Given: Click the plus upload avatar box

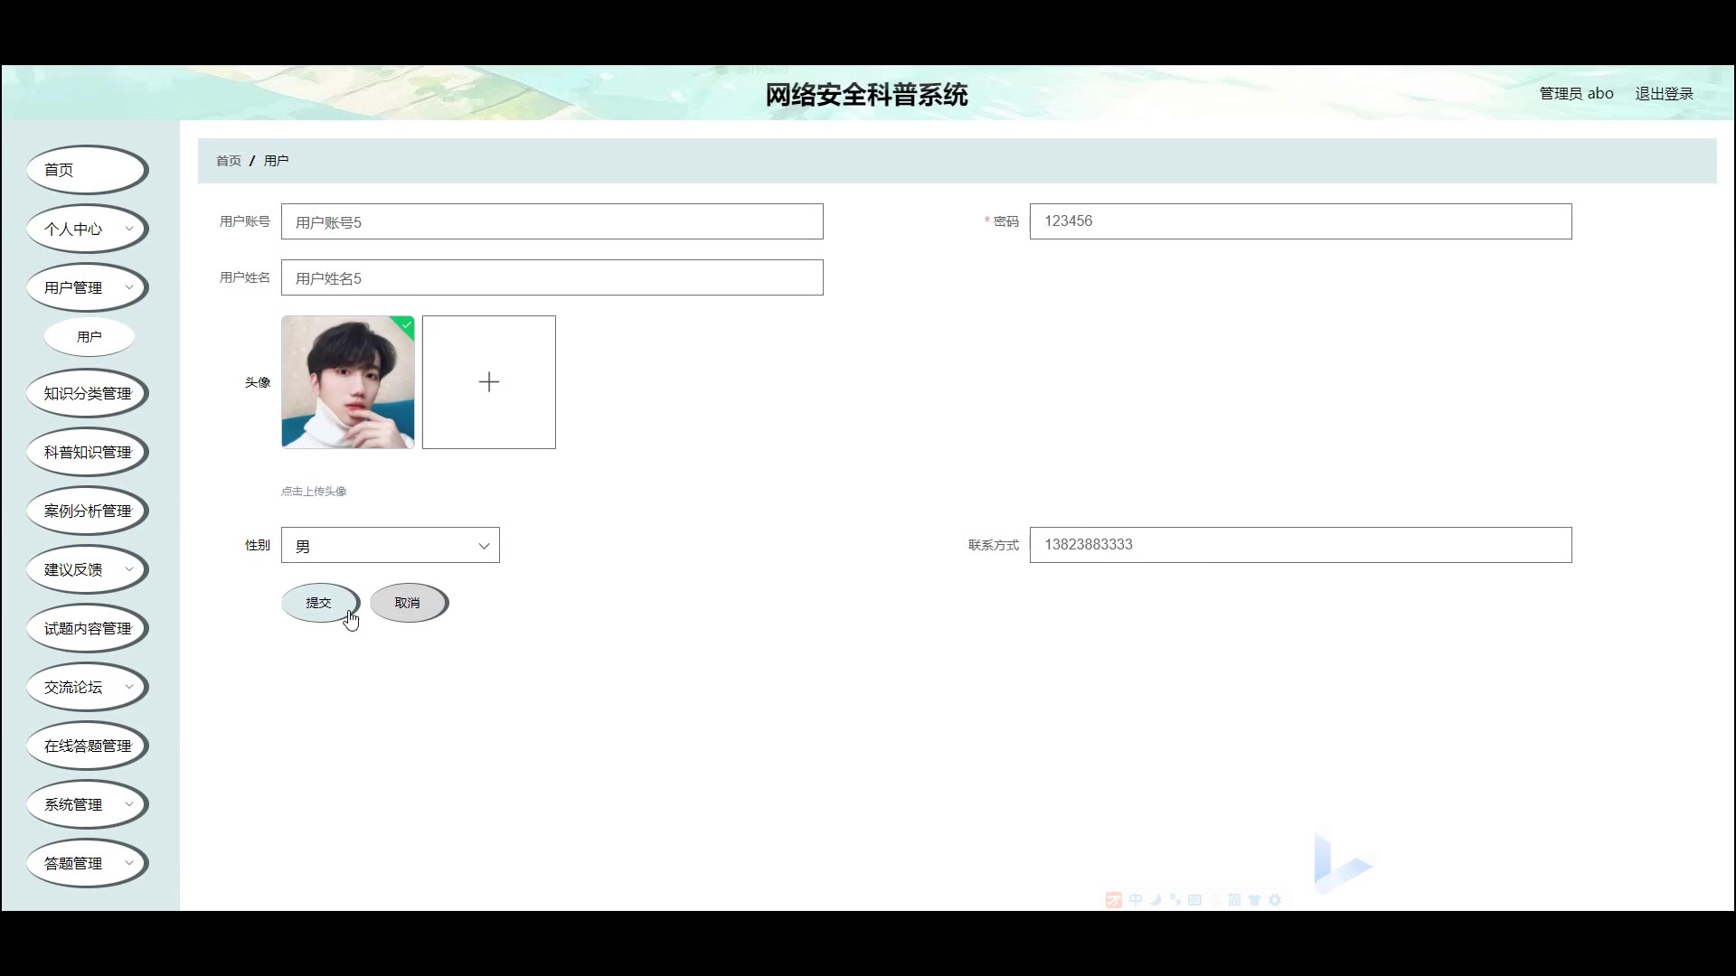Looking at the screenshot, I should 488,381.
